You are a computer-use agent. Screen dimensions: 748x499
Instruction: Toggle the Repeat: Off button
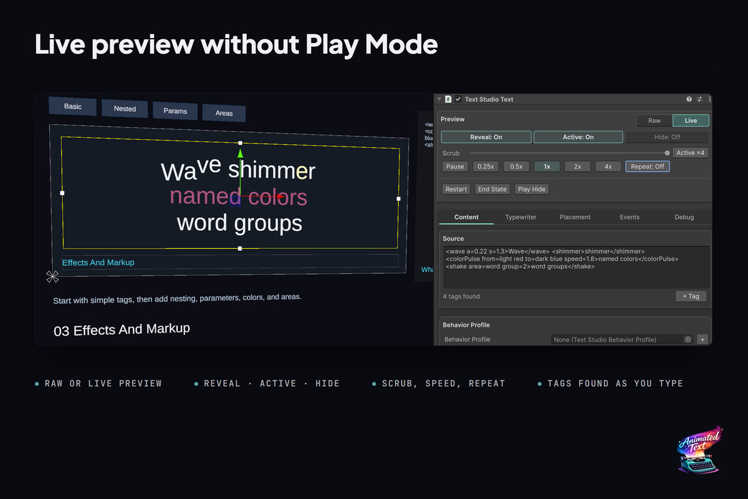point(648,167)
